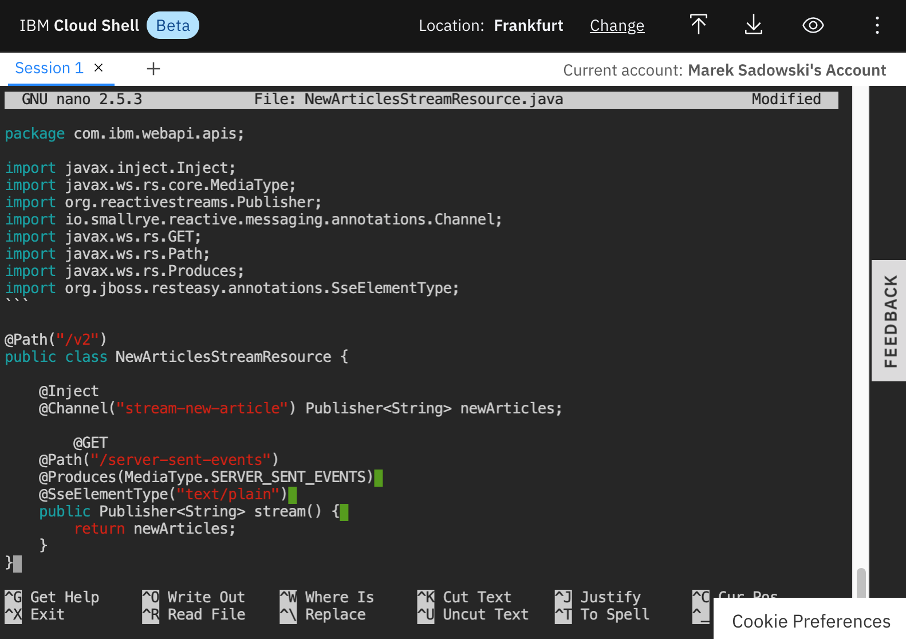Click the upload file arrow icon

pyautogui.click(x=698, y=25)
